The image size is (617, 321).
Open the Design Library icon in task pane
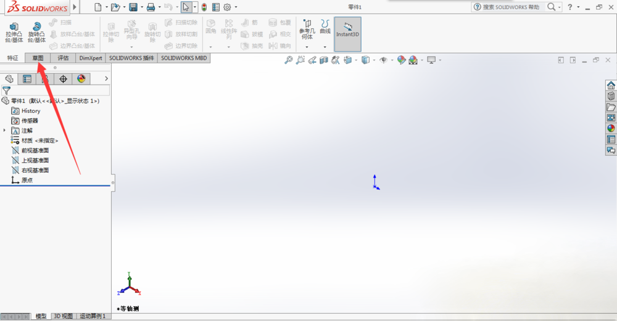(611, 96)
